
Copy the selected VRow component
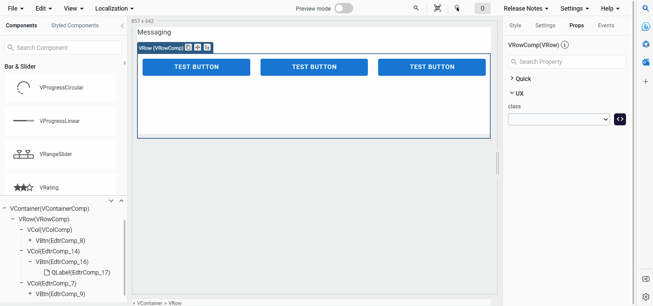(188, 47)
